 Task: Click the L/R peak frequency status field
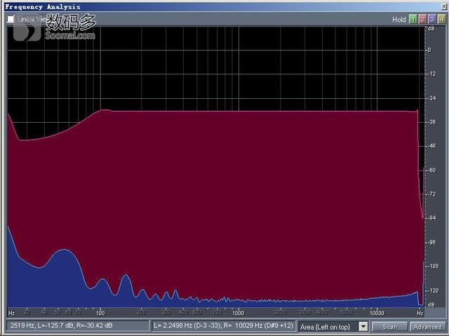tap(224, 326)
